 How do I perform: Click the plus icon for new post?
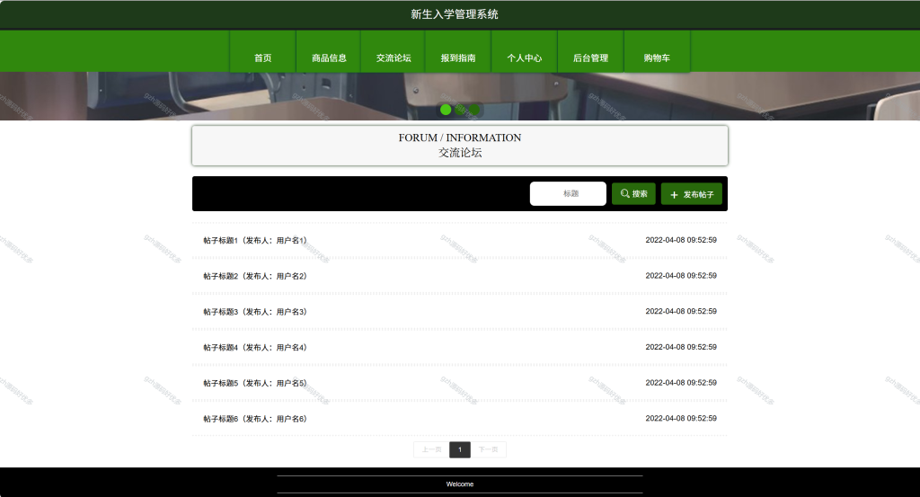click(x=674, y=194)
